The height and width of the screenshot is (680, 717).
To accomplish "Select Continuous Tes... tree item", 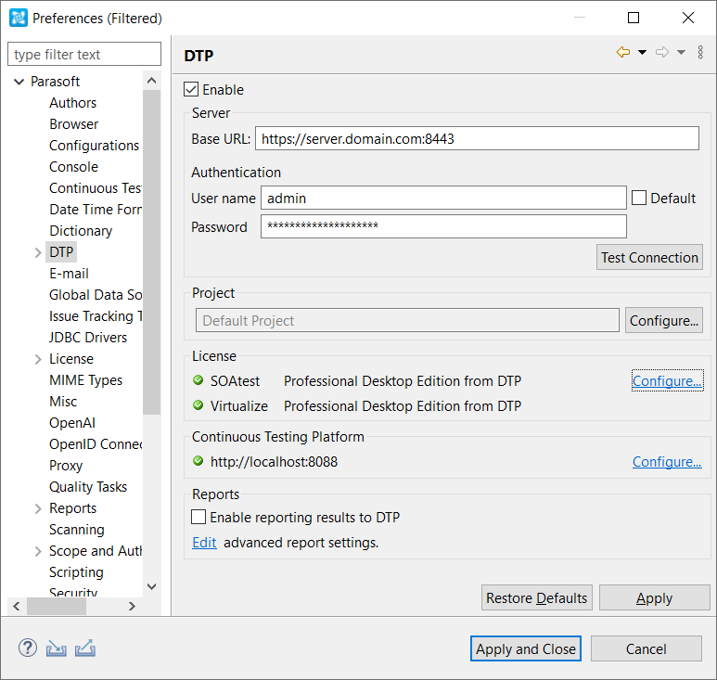I will 96,188.
